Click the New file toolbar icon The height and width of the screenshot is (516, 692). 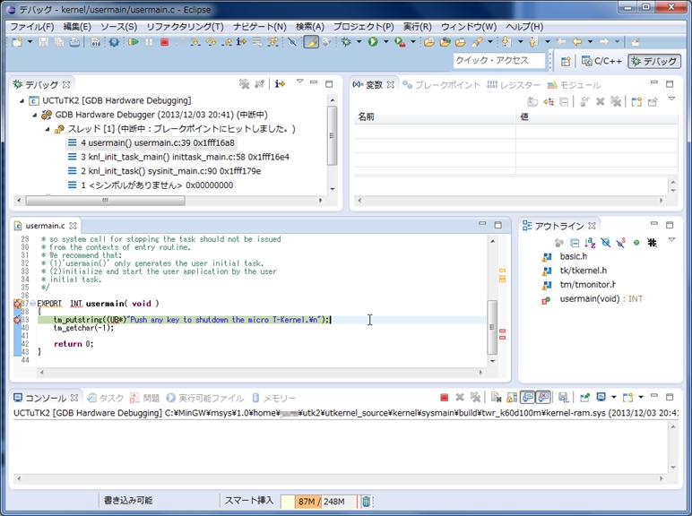point(17,42)
